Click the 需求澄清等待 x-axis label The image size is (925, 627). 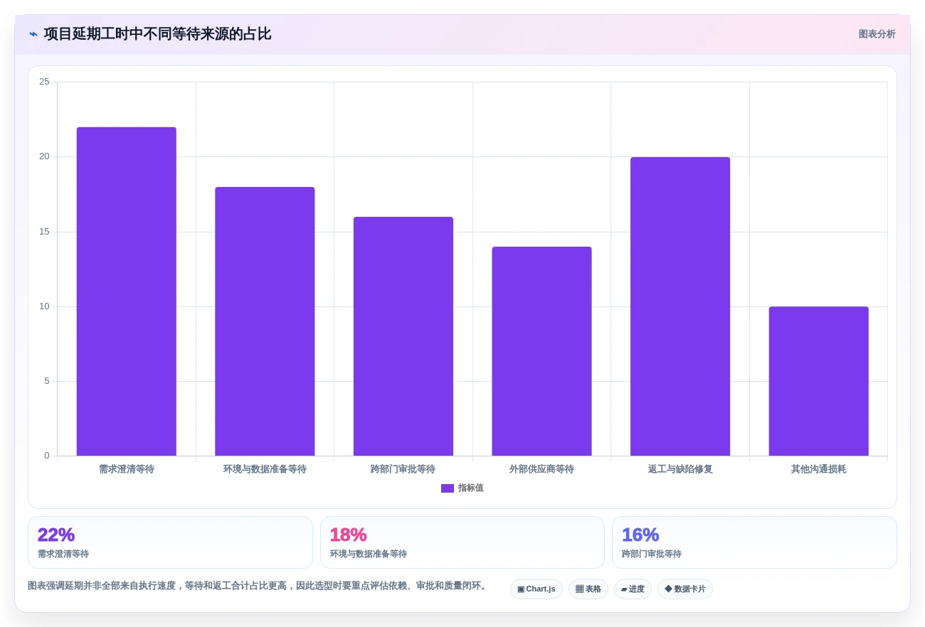127,469
